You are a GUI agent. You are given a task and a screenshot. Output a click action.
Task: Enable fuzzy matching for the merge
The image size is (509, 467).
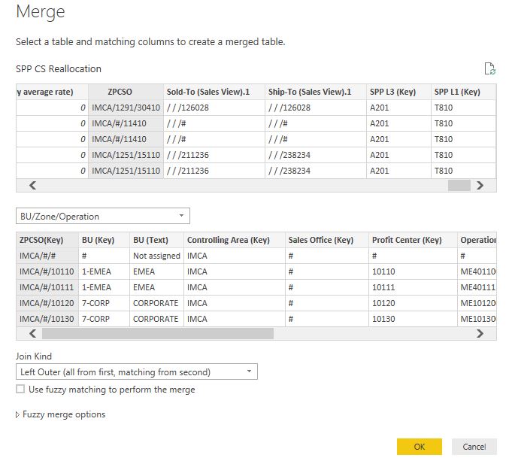click(x=20, y=389)
